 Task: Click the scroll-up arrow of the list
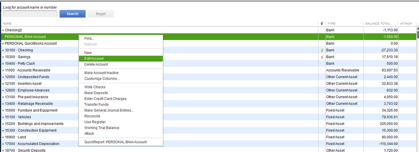418,29
